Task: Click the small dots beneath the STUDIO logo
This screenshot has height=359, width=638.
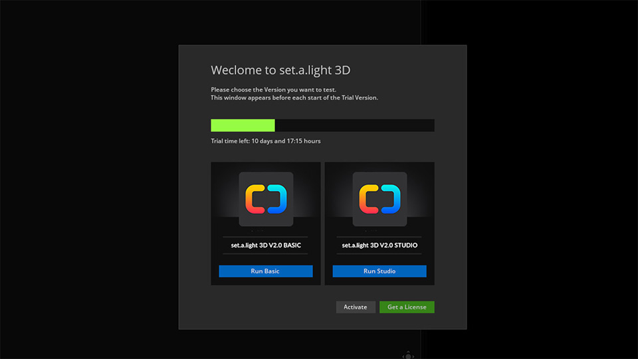Action: pyautogui.click(x=371, y=231)
